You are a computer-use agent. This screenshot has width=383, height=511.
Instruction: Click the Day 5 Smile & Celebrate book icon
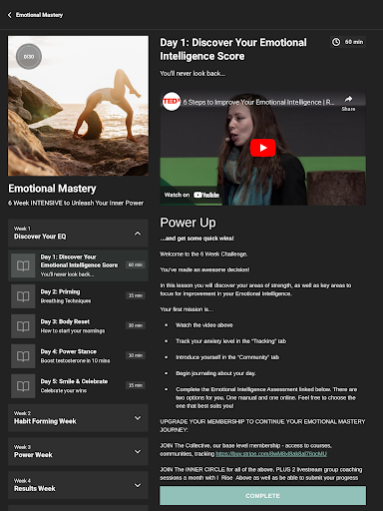23,386
